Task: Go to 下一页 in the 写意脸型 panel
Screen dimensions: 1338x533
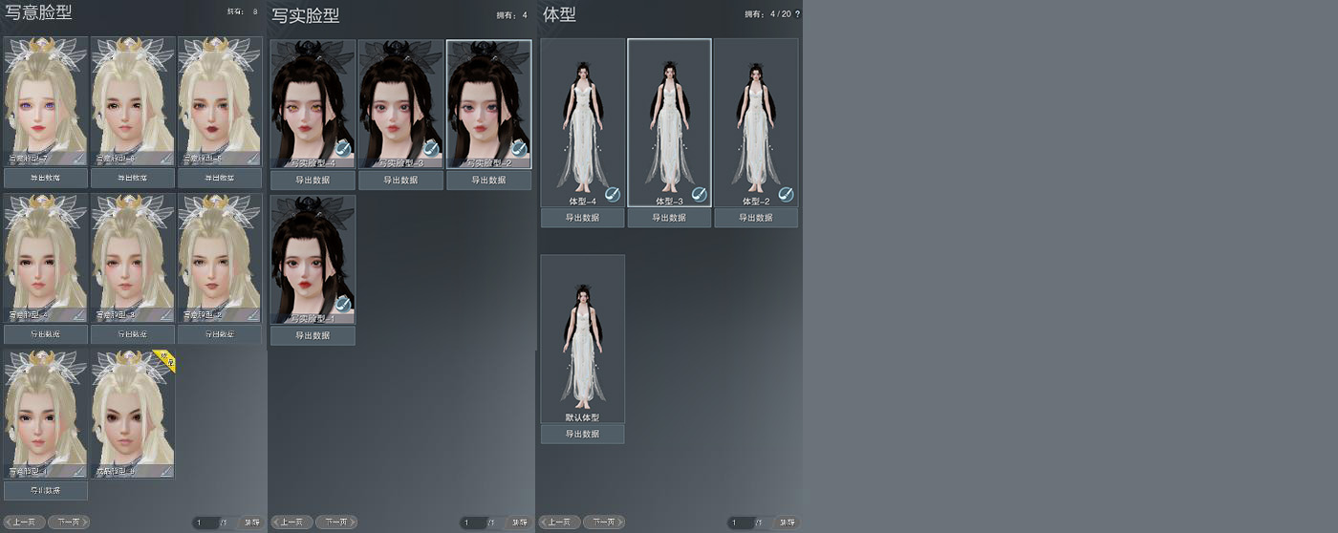Action: (x=68, y=522)
